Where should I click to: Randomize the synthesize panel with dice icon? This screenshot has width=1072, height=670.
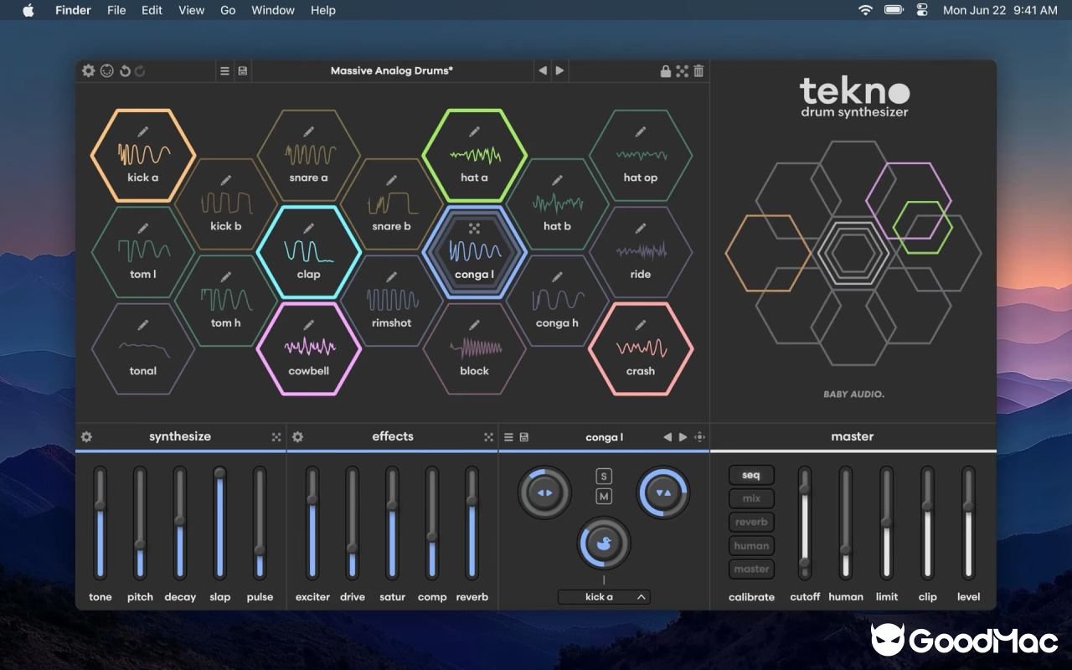(276, 437)
